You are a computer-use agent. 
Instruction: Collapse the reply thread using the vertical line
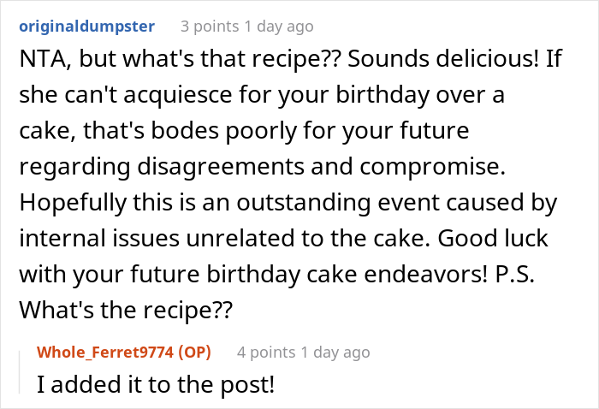19,372
